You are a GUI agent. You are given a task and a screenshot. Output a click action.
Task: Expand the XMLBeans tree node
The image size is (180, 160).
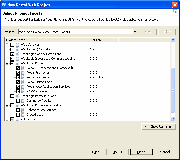(7, 119)
